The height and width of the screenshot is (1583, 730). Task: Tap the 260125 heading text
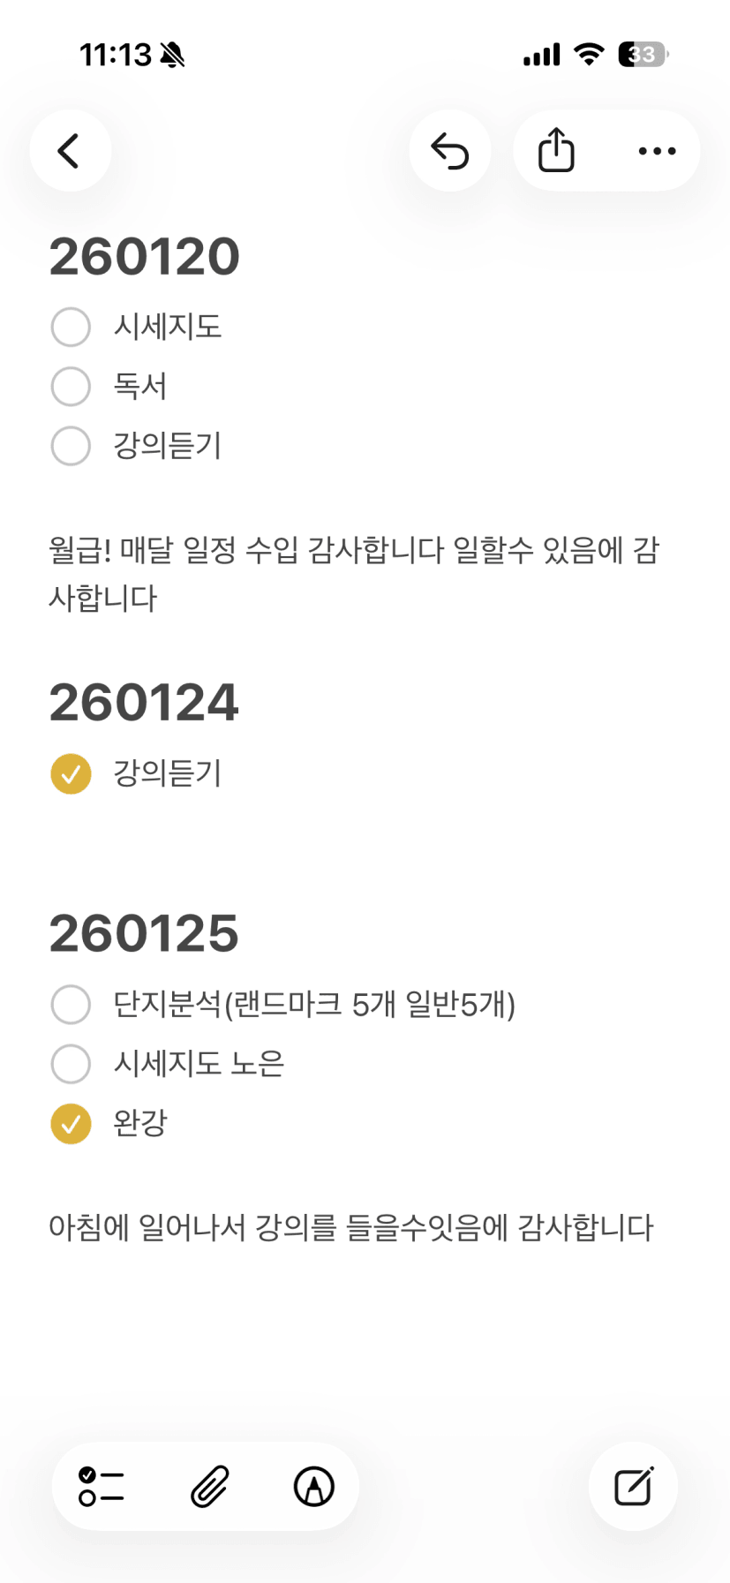[x=145, y=933]
